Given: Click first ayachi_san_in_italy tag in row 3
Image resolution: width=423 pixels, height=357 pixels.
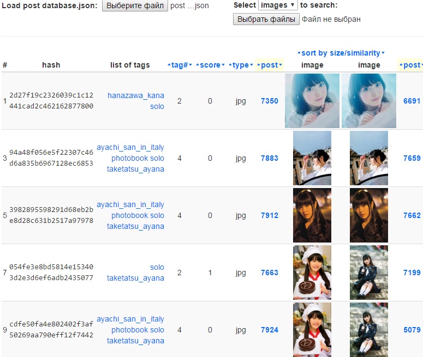Looking at the screenshot, I should click(x=130, y=147).
